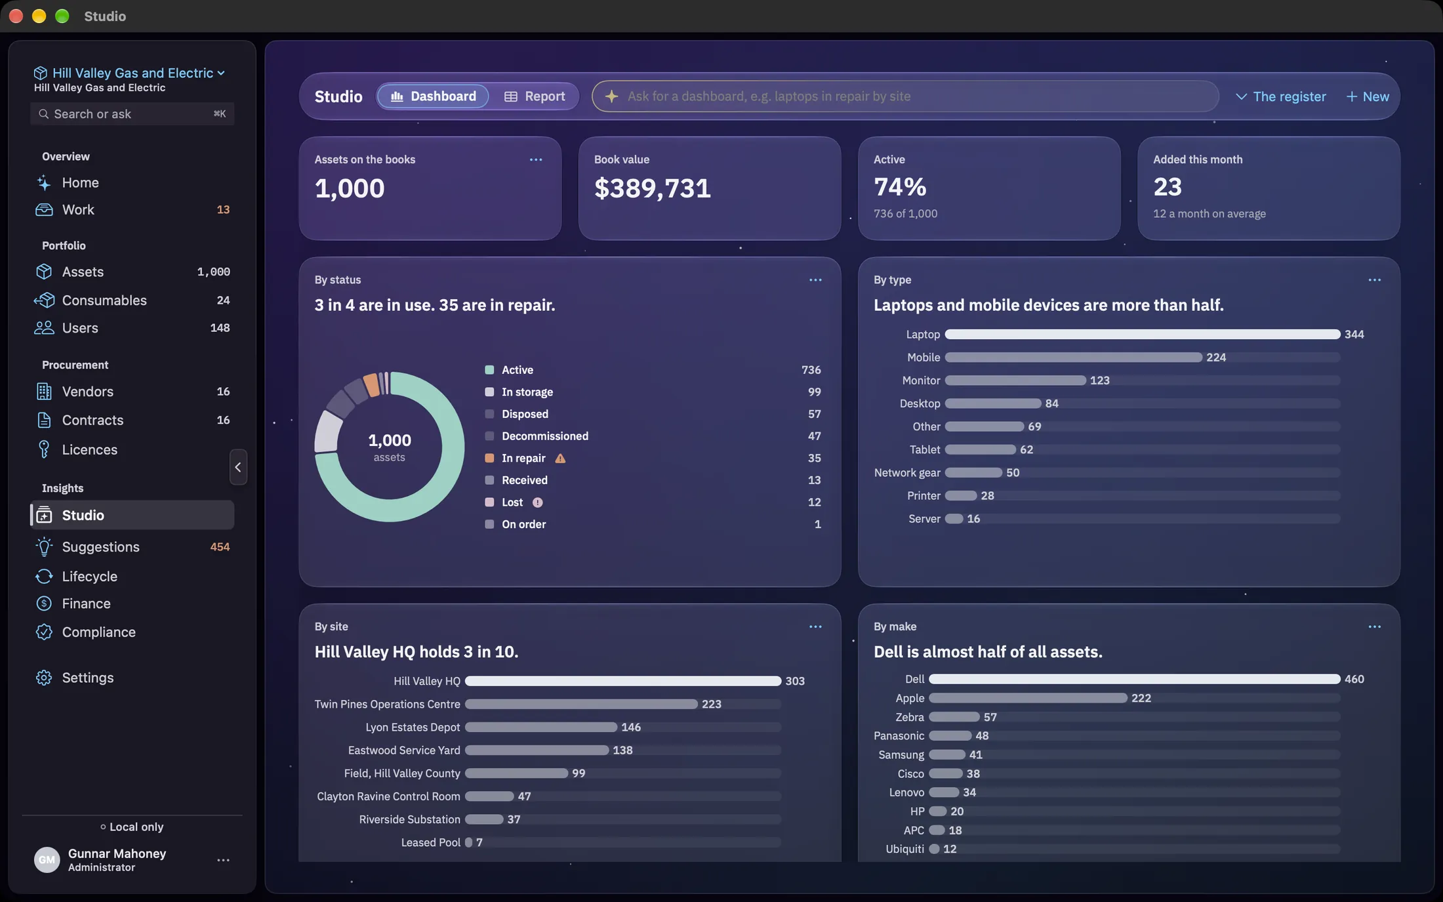Click the Licences key icon
The width and height of the screenshot is (1443, 902).
(44, 449)
